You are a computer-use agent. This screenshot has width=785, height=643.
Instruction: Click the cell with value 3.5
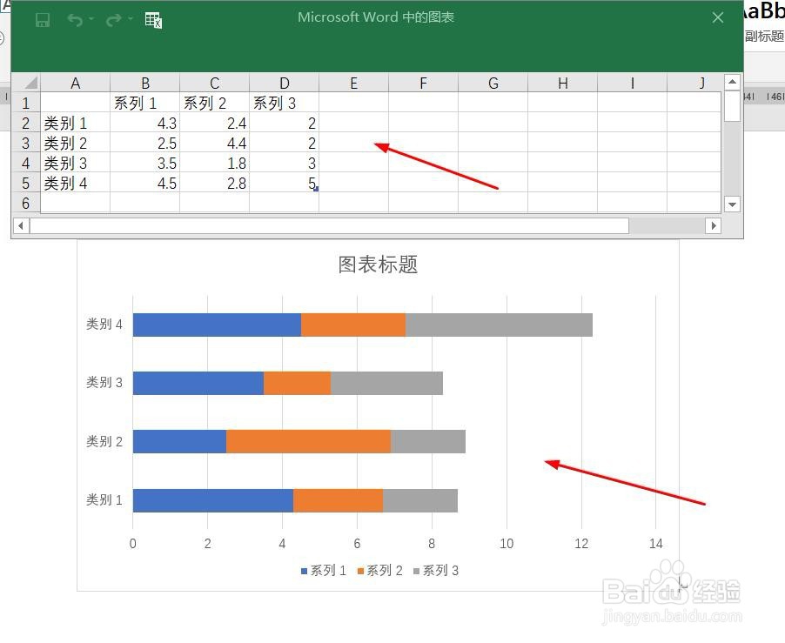[x=144, y=163]
